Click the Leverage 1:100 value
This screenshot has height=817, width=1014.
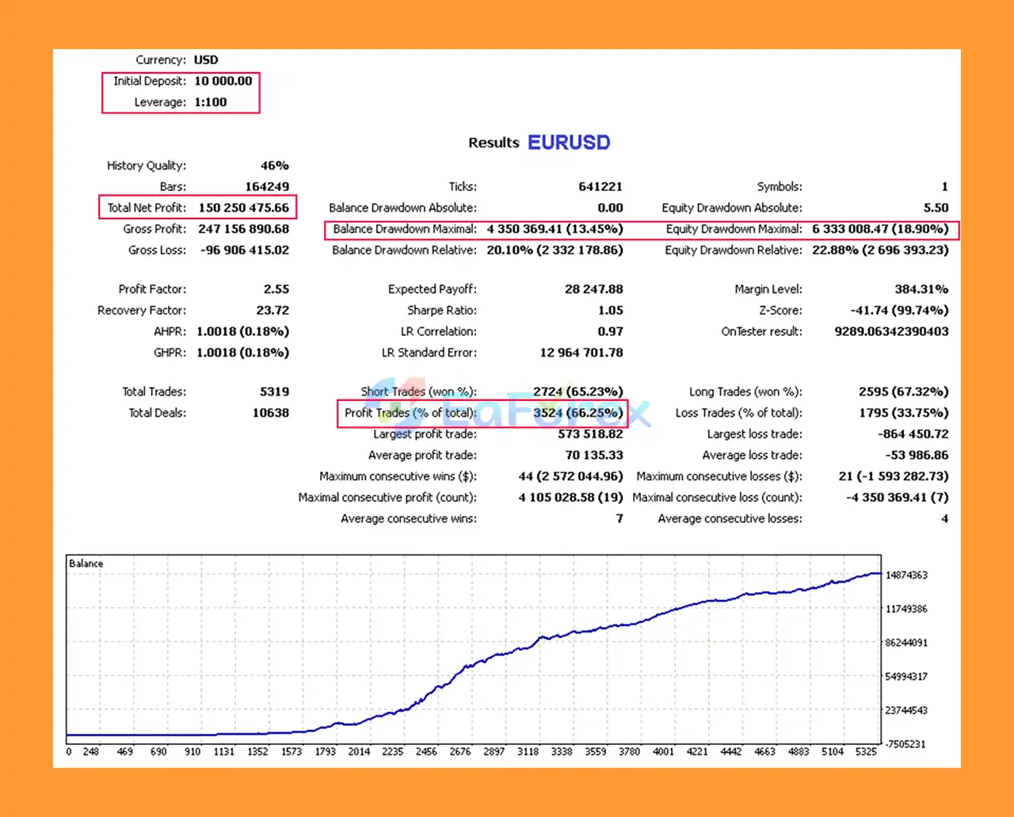[210, 102]
